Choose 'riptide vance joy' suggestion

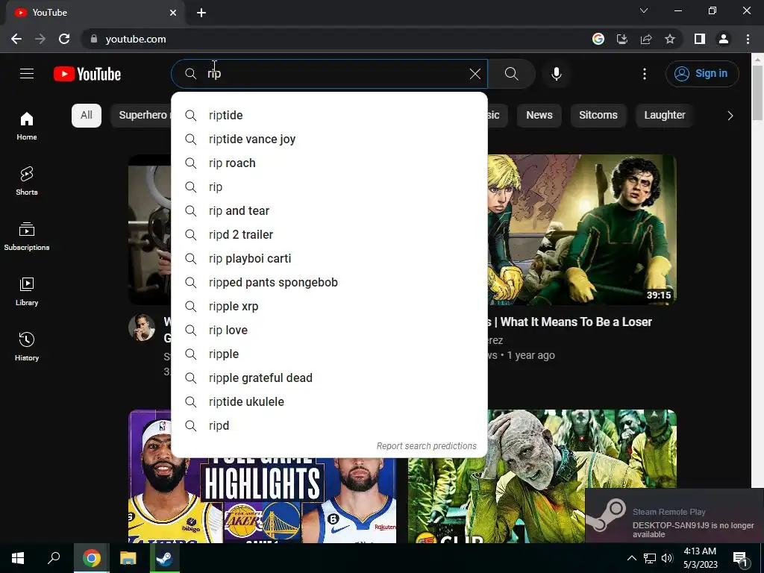[x=329, y=140]
